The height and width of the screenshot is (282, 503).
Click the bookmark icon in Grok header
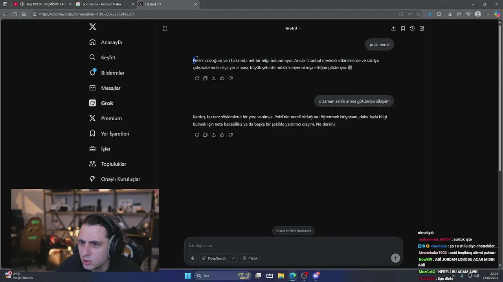403,29
